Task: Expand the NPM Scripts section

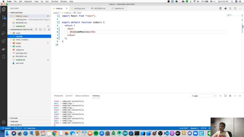Action: pyautogui.click(x=29, y=125)
